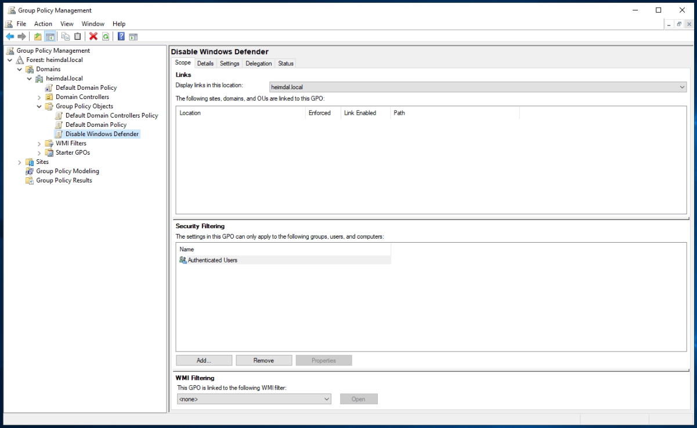Switch to the Status tab

pyautogui.click(x=286, y=63)
